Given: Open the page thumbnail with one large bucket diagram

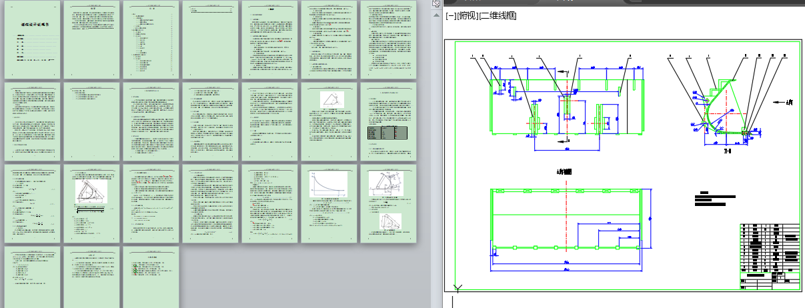Looking at the screenshot, I should click(92, 203).
